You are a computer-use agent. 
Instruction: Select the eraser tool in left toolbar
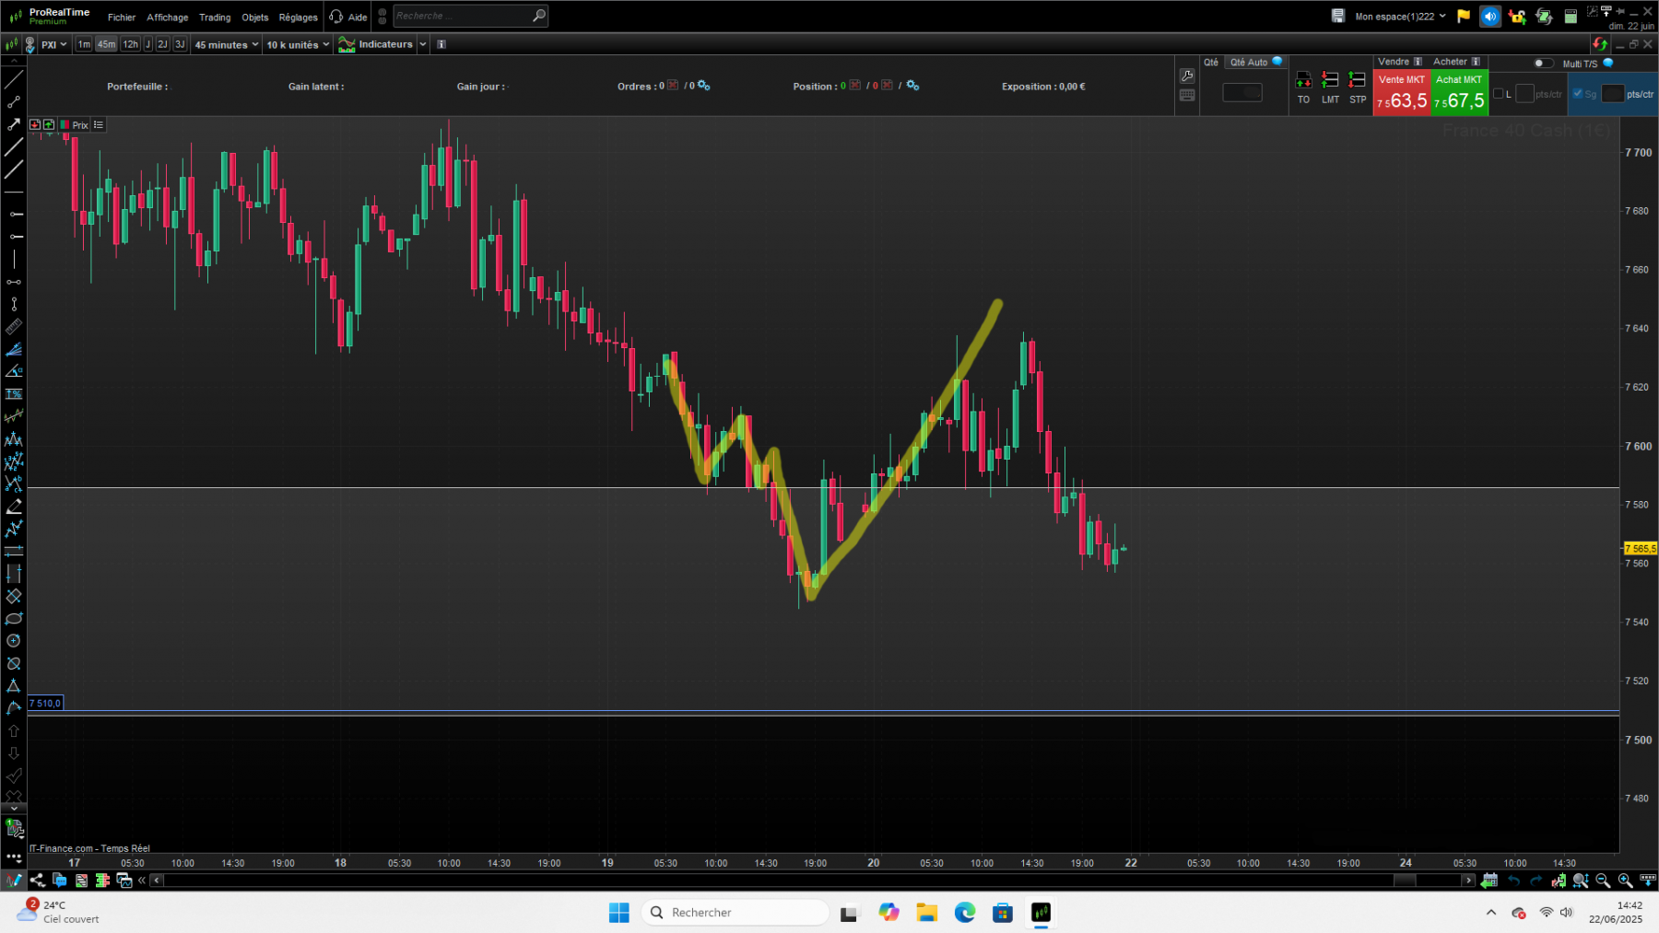(13, 507)
